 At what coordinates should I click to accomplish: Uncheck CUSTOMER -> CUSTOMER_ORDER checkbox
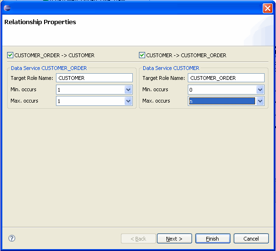click(x=142, y=55)
